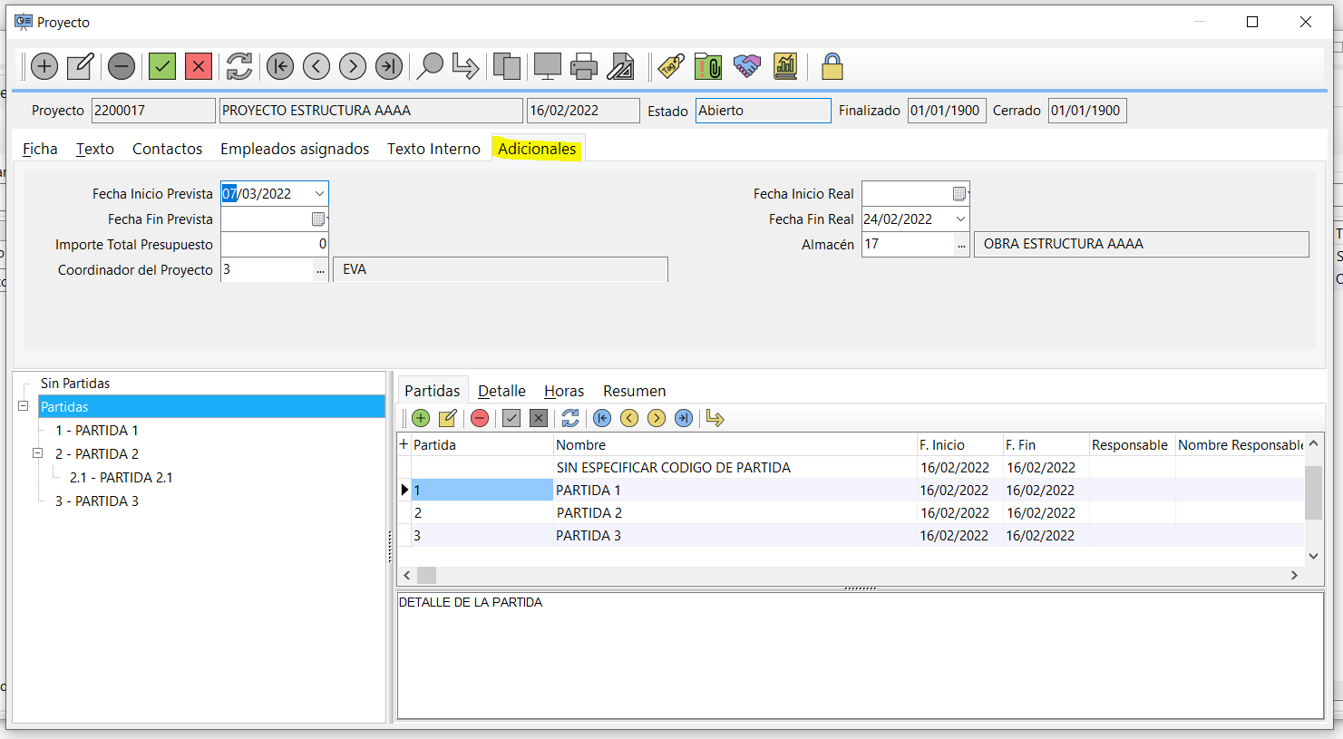The height and width of the screenshot is (739, 1343).
Task: Click the grid horizontal scrollbar right arrow
Action: pos(1294,575)
